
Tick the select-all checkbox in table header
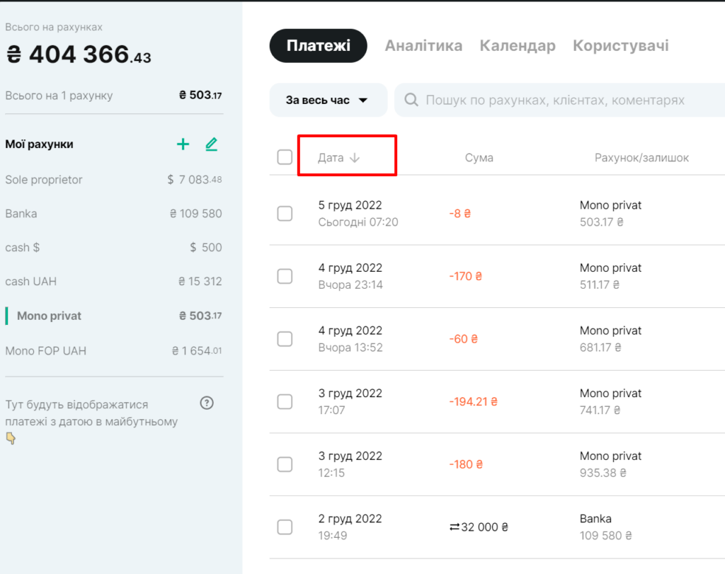[x=285, y=157]
